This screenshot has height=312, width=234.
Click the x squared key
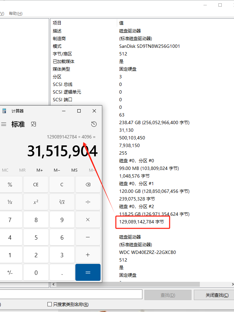[x=36, y=202]
